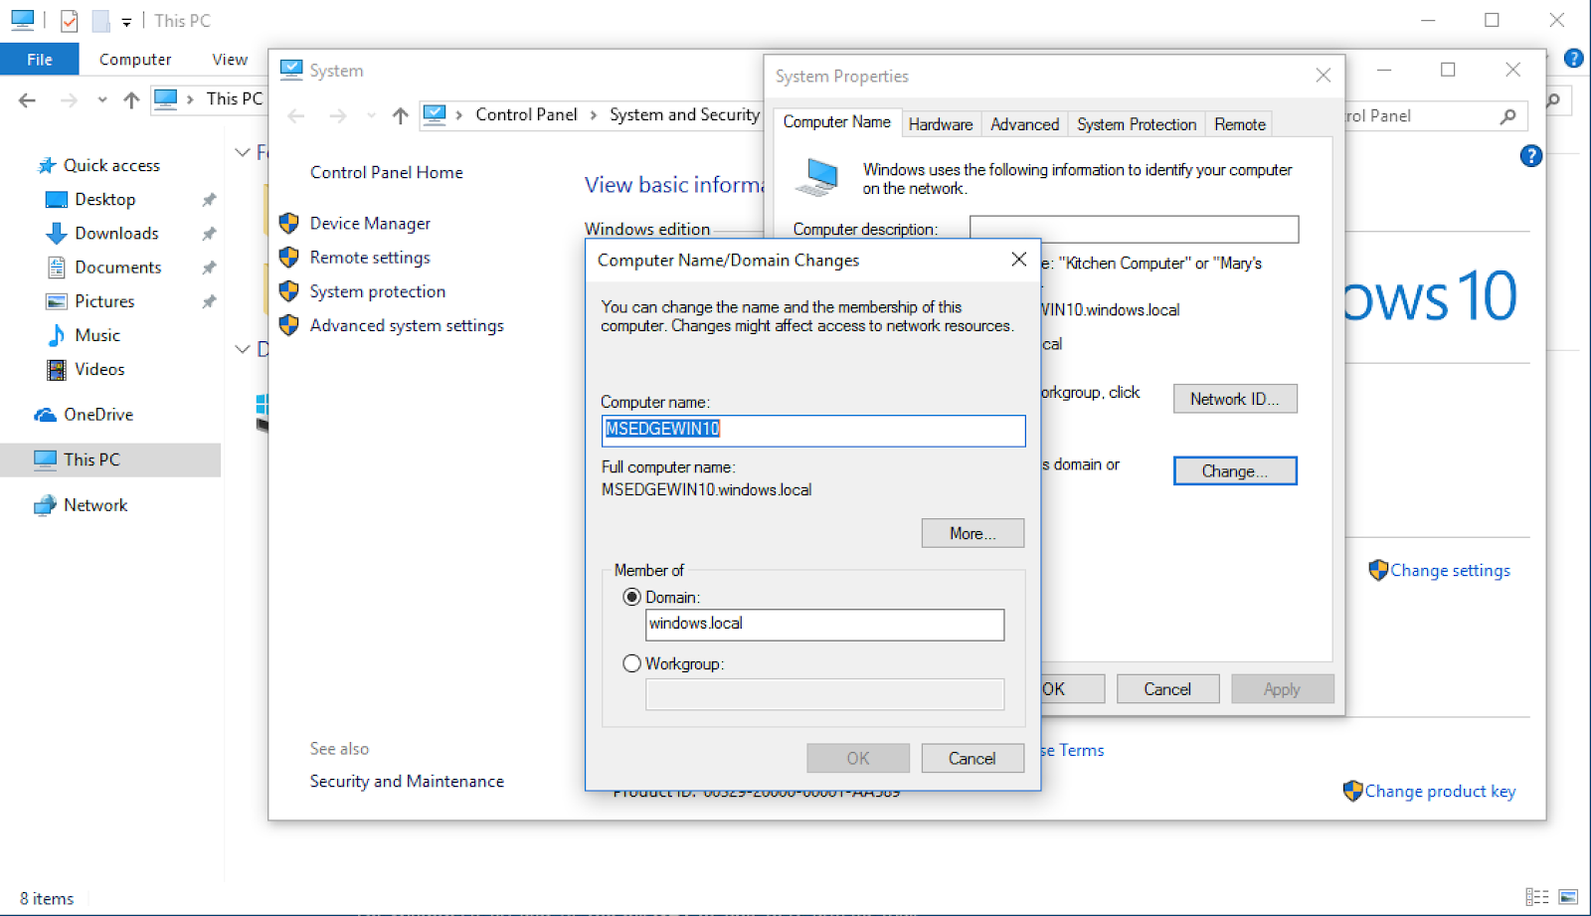Click the Network ID... button

[x=1235, y=399]
